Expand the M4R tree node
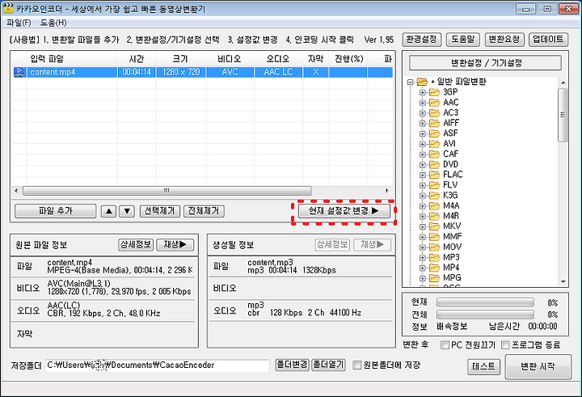The width and height of the screenshot is (582, 397). [x=423, y=216]
